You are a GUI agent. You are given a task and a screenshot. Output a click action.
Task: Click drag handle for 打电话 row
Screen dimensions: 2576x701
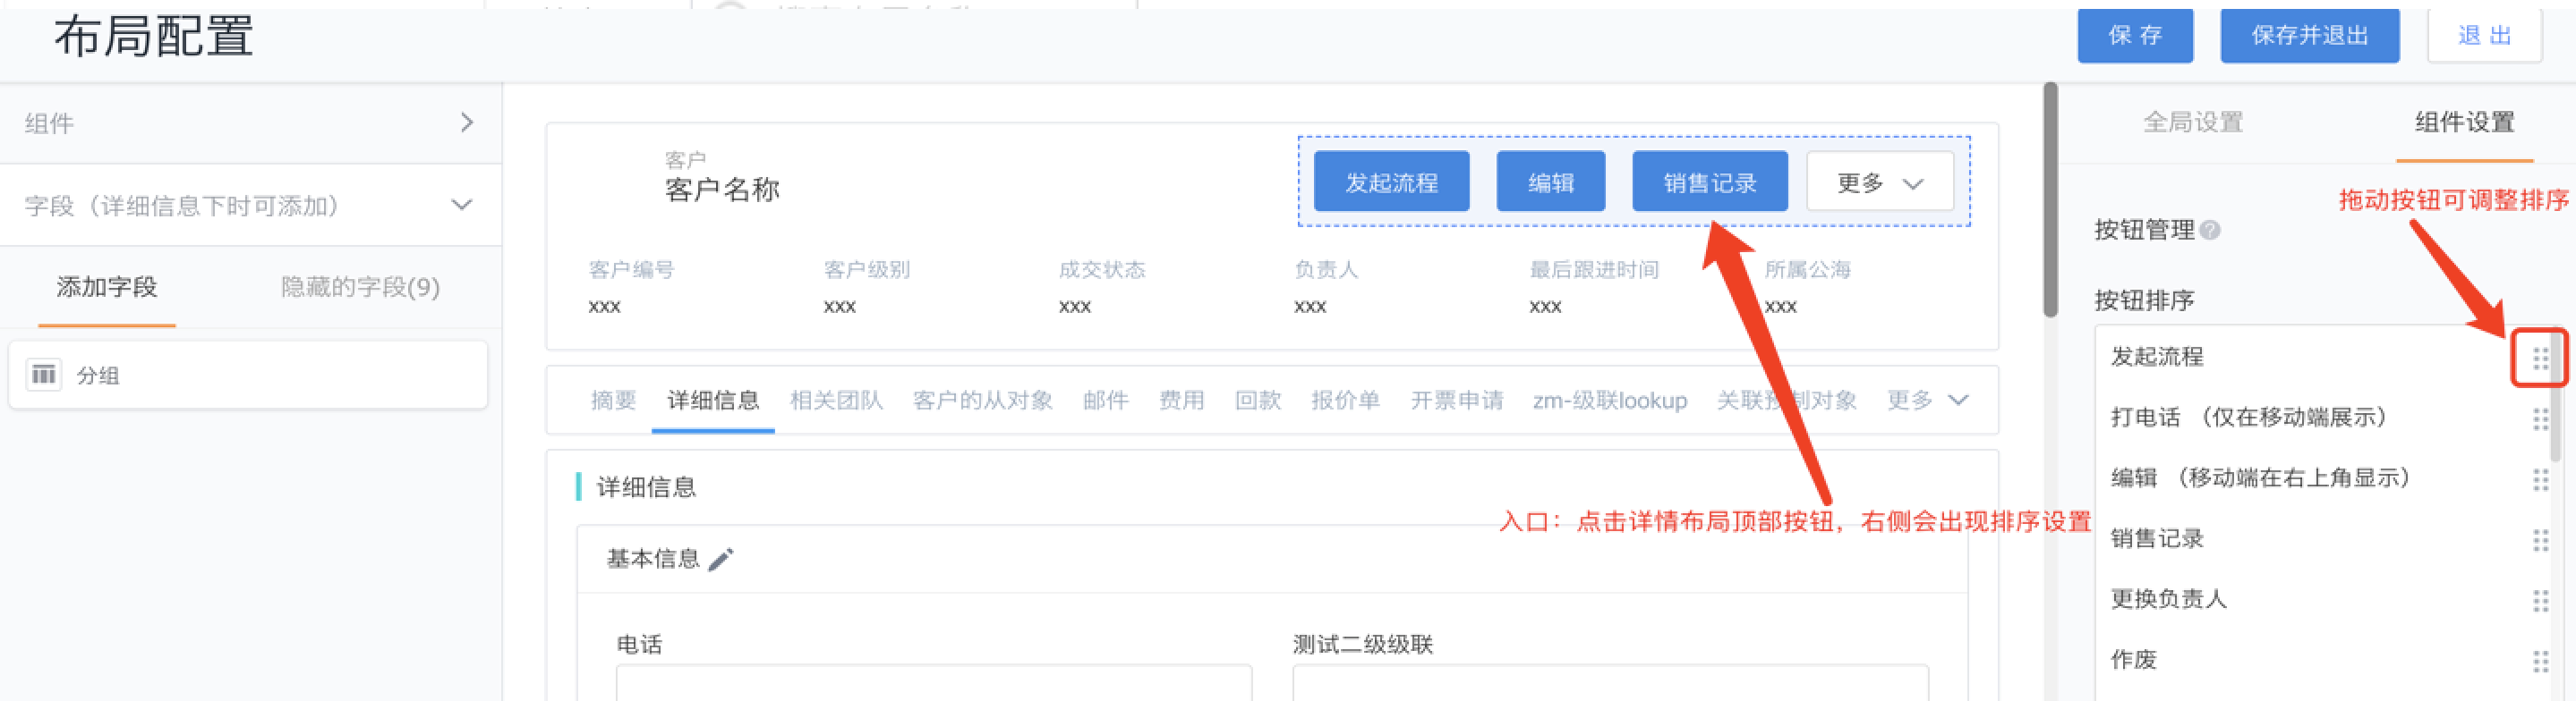(2540, 419)
